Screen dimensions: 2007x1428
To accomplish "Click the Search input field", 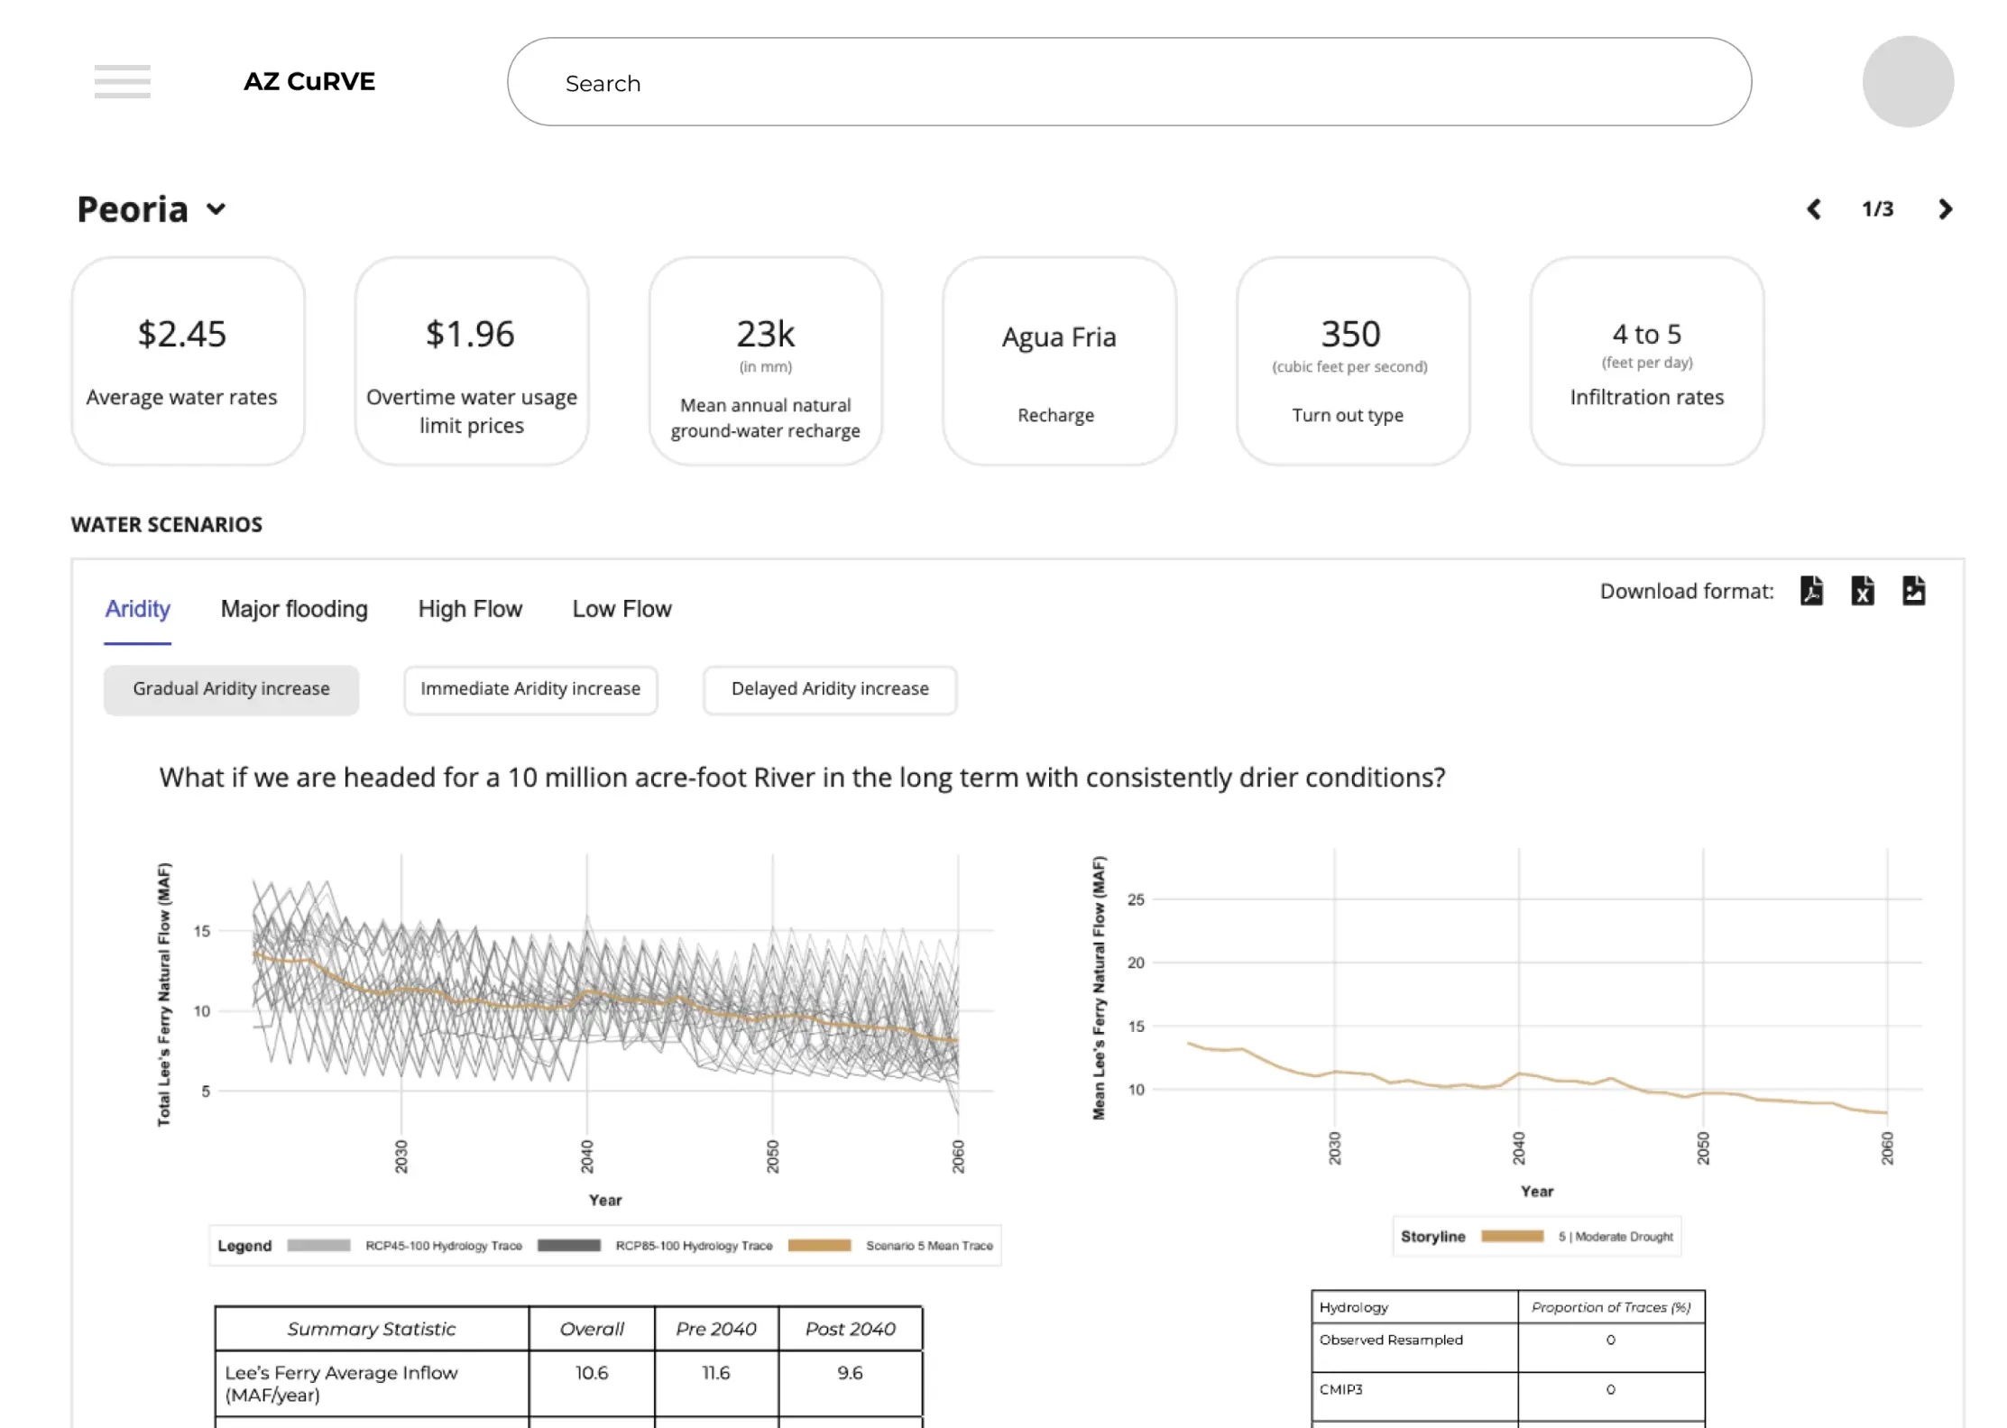I will pos(1129,82).
